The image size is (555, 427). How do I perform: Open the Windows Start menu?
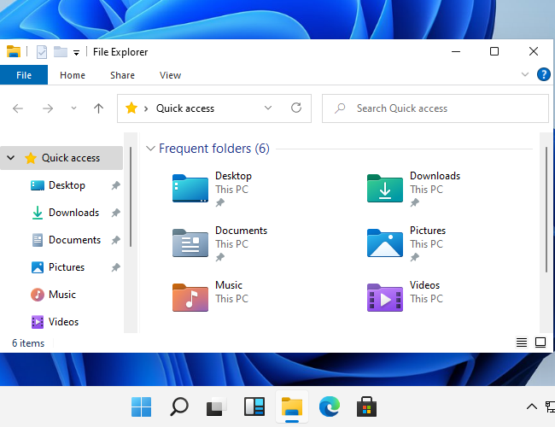pos(141,407)
